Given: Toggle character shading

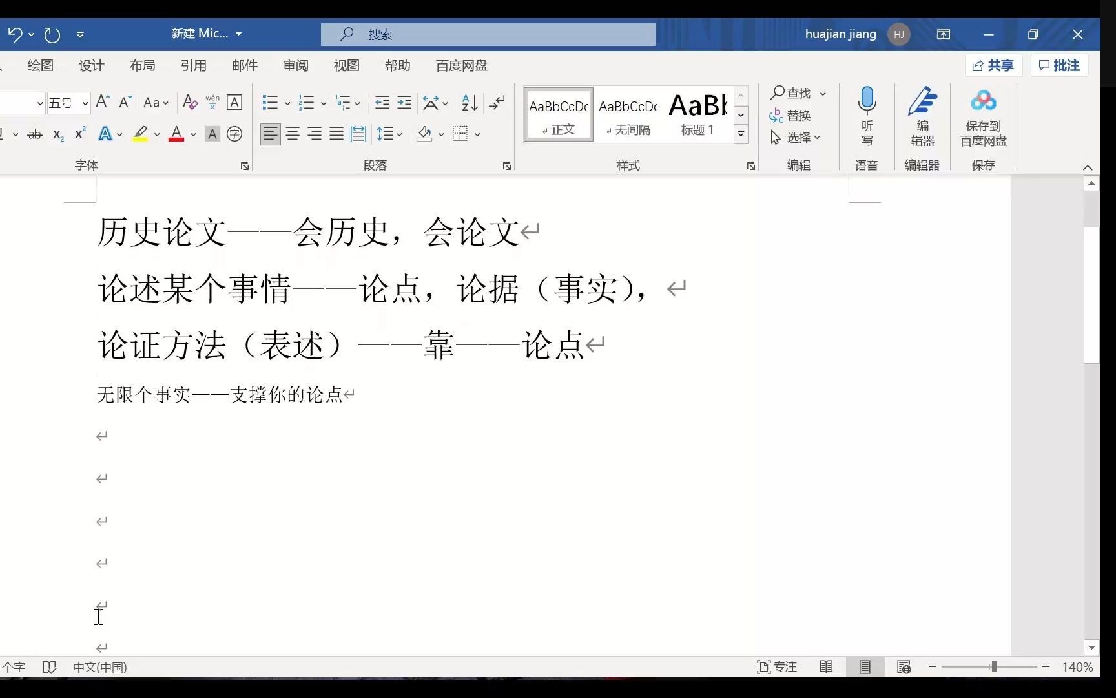Looking at the screenshot, I should pos(212,134).
